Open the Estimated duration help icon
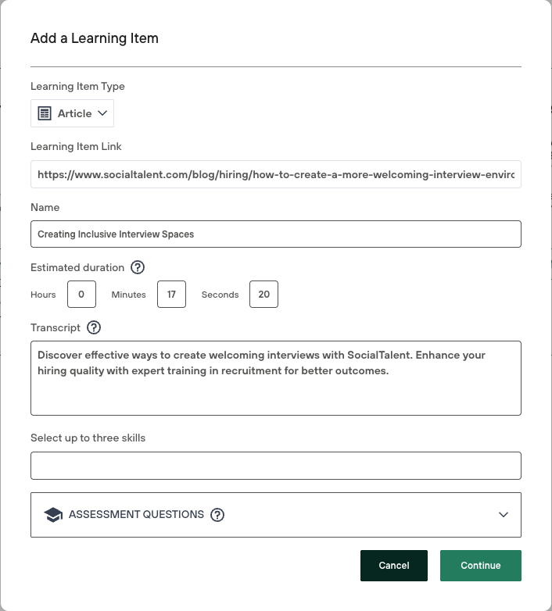The image size is (552, 611). [138, 267]
